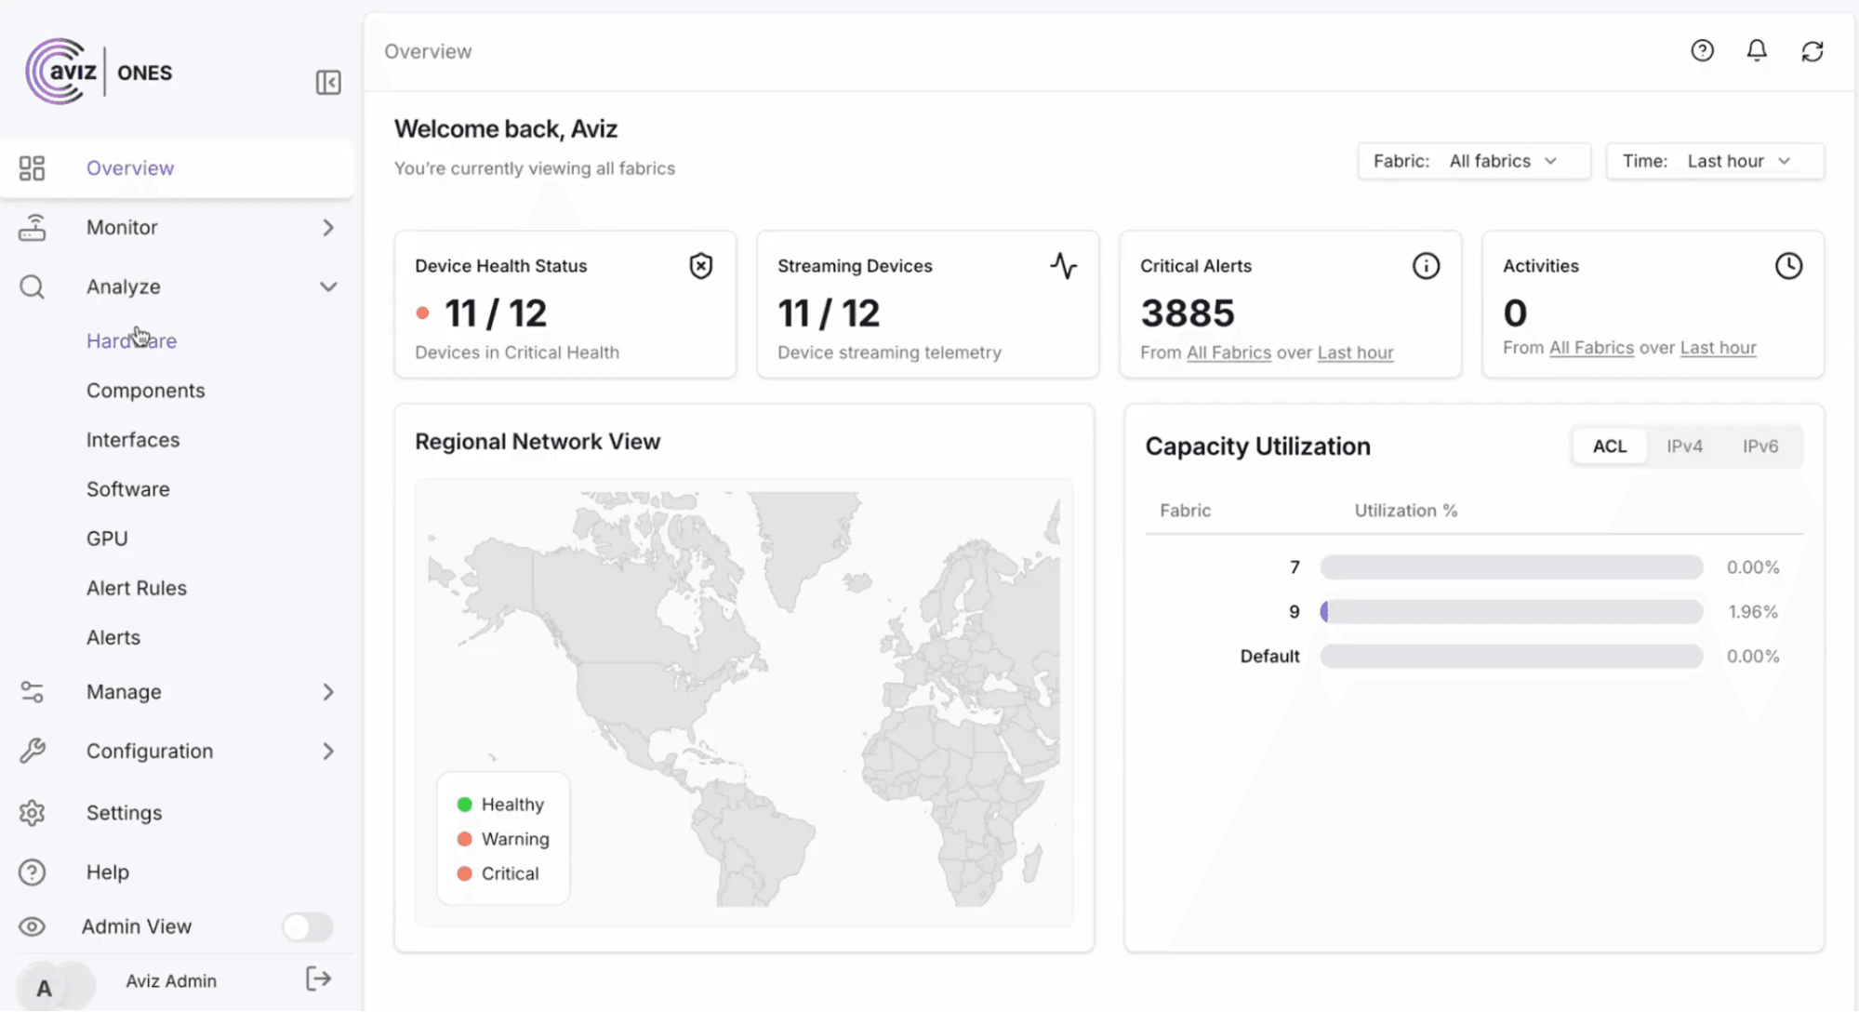The width and height of the screenshot is (1859, 1012).
Task: Open help using the question mark icon
Action: [x=1702, y=51]
